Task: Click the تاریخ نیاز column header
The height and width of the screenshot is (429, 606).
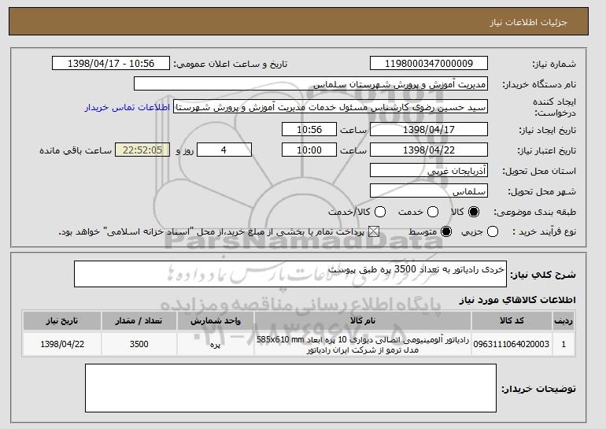Action: (x=62, y=321)
